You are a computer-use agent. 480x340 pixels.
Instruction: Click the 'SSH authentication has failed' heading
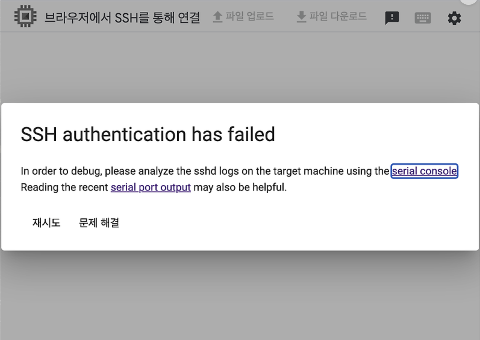click(x=148, y=134)
